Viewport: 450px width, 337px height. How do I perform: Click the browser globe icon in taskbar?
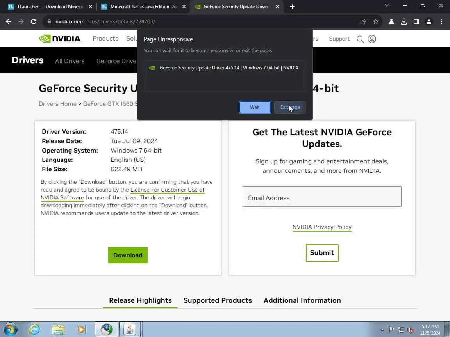[107, 329]
